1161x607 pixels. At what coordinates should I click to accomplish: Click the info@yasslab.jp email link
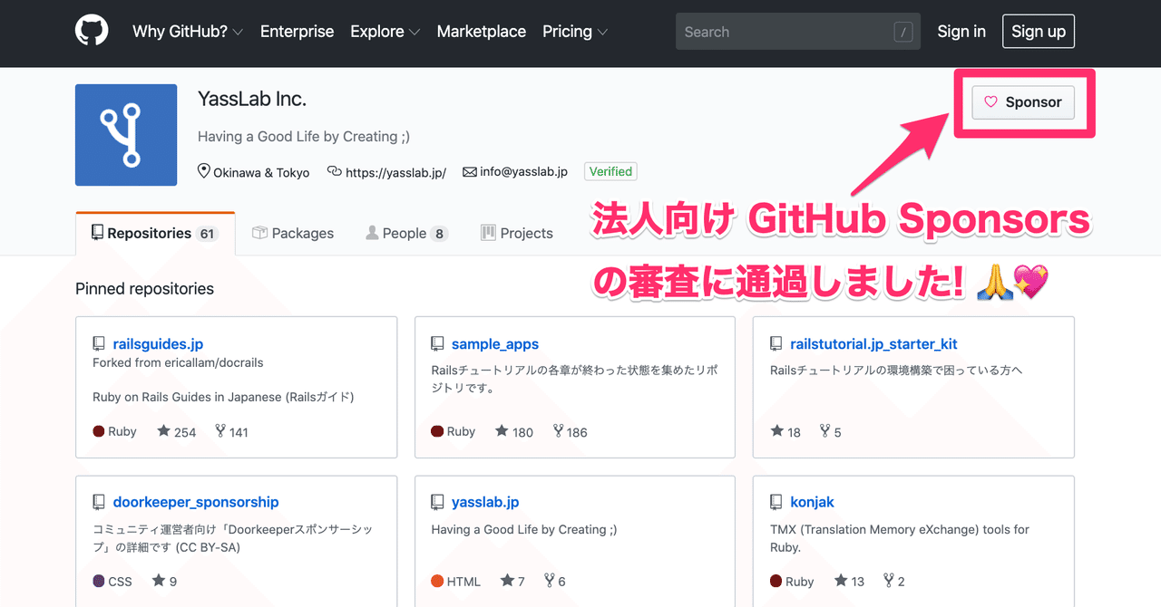(x=523, y=171)
